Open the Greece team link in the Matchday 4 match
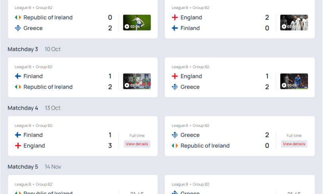 [x=190, y=135]
